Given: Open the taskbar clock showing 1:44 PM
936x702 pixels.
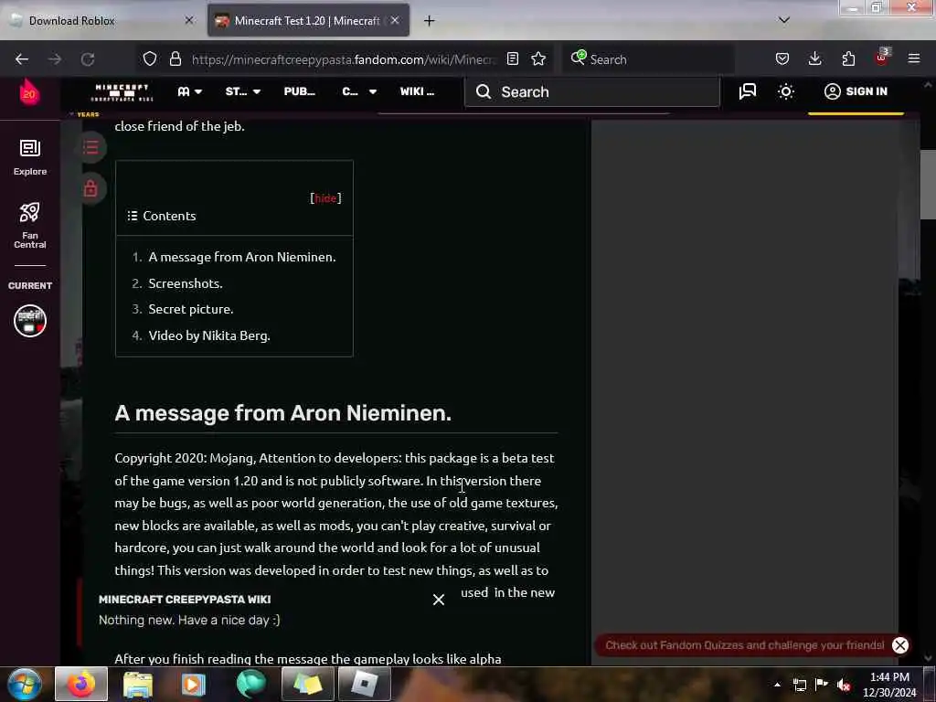Looking at the screenshot, I should pyautogui.click(x=888, y=685).
